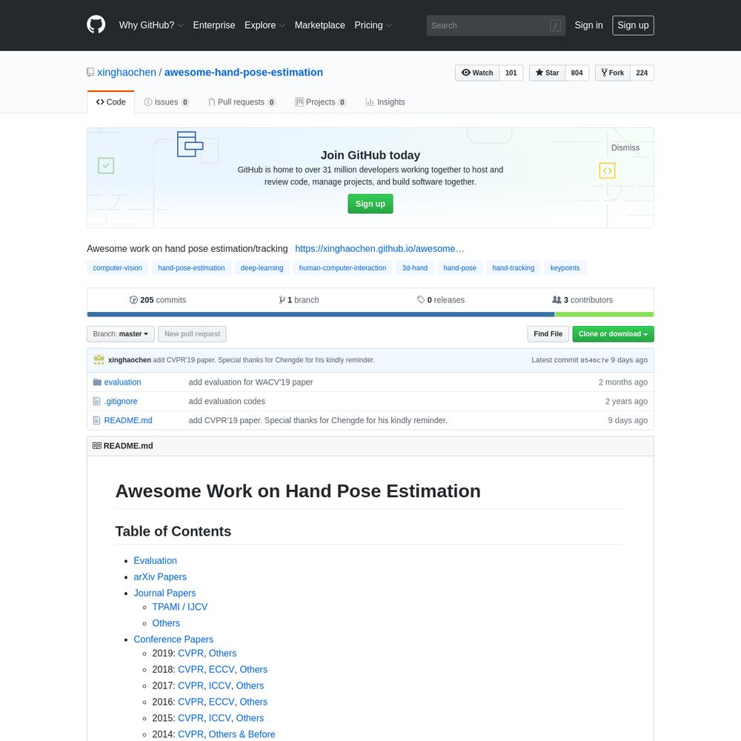Go to Enterprise in top navigation
741x741 pixels.
(213, 25)
